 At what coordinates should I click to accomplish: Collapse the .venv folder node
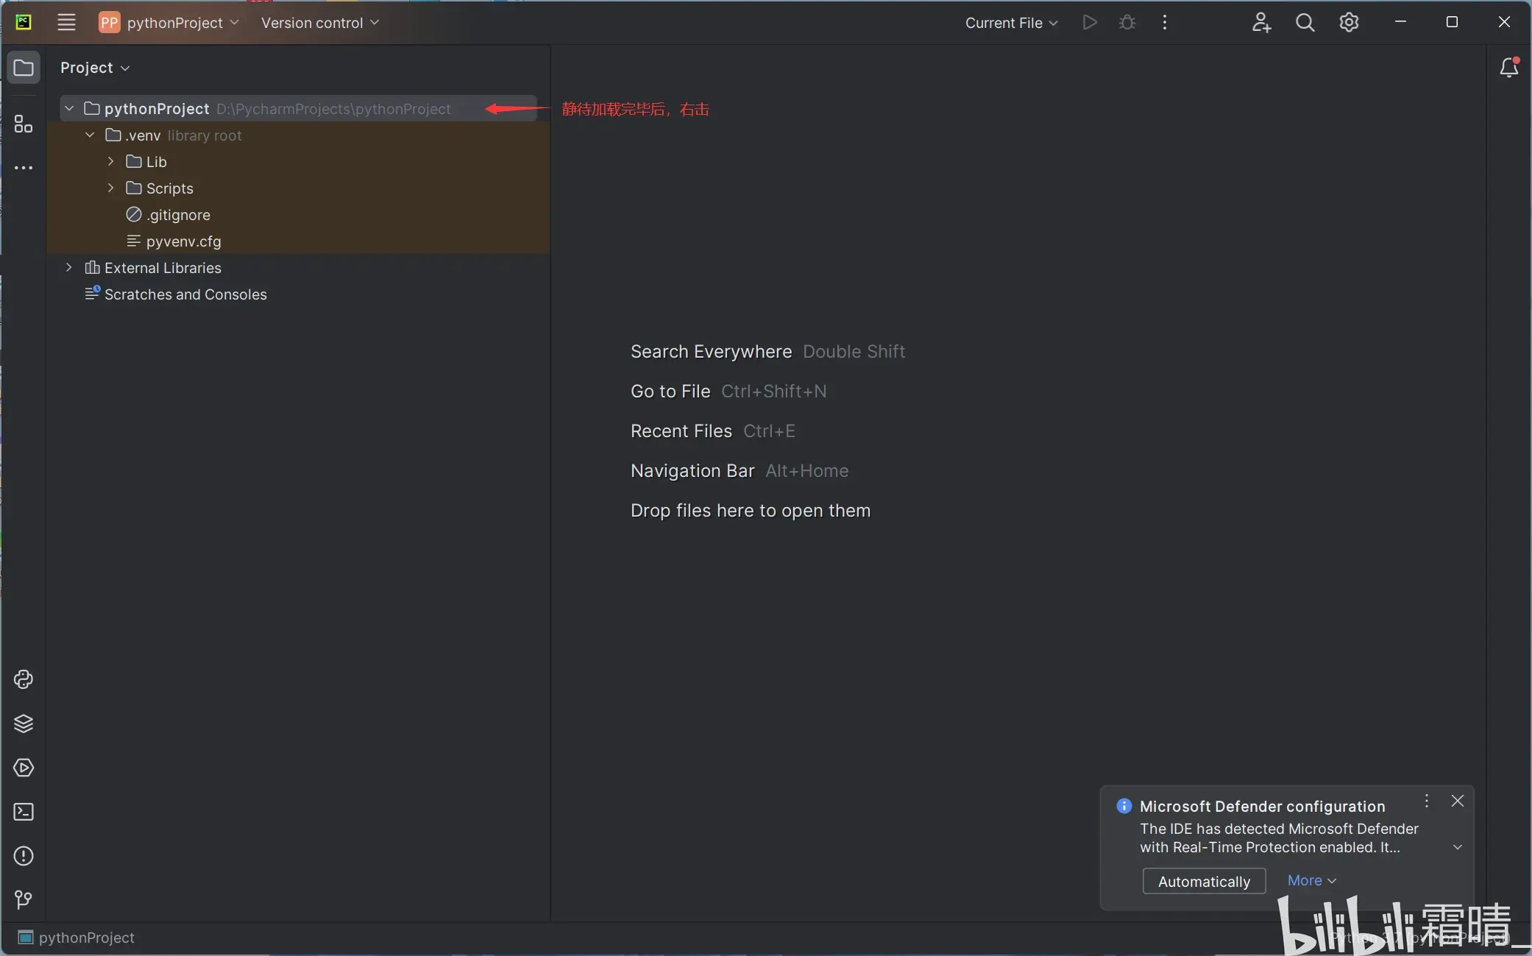pos(90,135)
